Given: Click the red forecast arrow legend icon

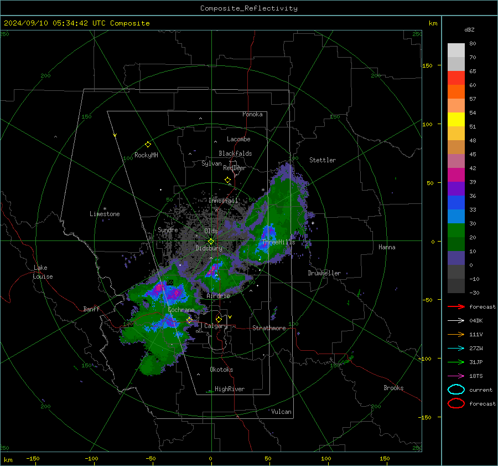Looking at the screenshot, I should (456, 306).
